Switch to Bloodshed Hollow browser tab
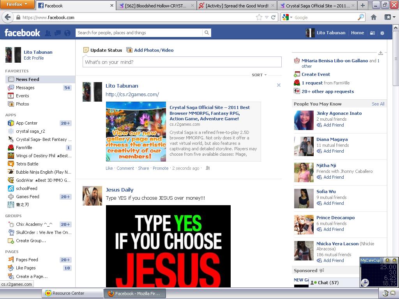Image resolution: width=399 pixels, height=299 pixels. [x=156, y=5]
